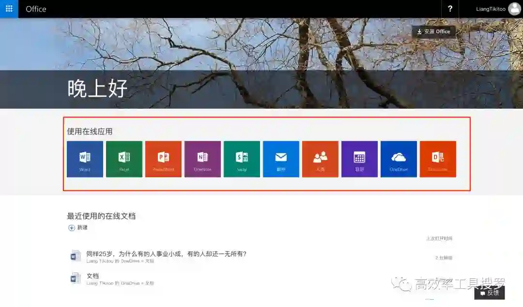Open the People (人脉) tile
Image resolution: width=523 pixels, height=307 pixels.
coord(320,159)
